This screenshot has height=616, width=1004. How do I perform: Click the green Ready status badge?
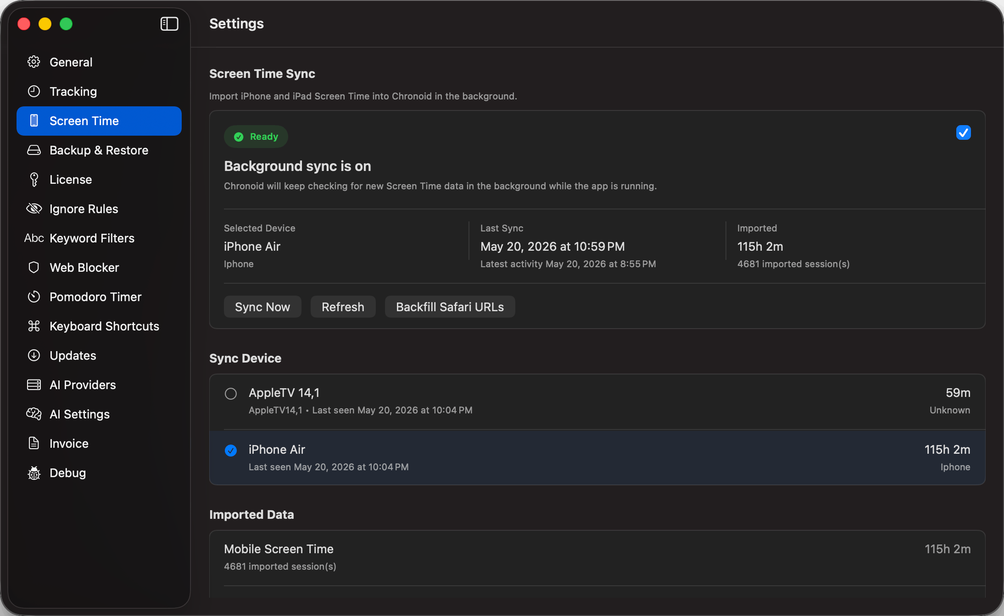[256, 137]
